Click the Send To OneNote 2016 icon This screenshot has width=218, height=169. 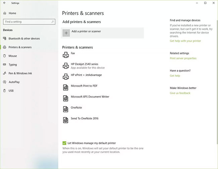(66, 120)
